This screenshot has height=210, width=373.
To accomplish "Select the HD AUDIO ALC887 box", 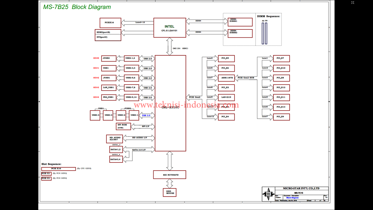I will [x=115, y=139].
